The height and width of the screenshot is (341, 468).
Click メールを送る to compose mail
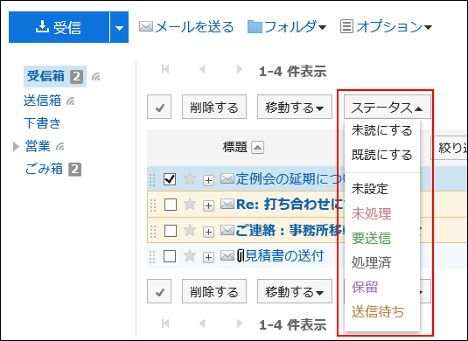(186, 27)
